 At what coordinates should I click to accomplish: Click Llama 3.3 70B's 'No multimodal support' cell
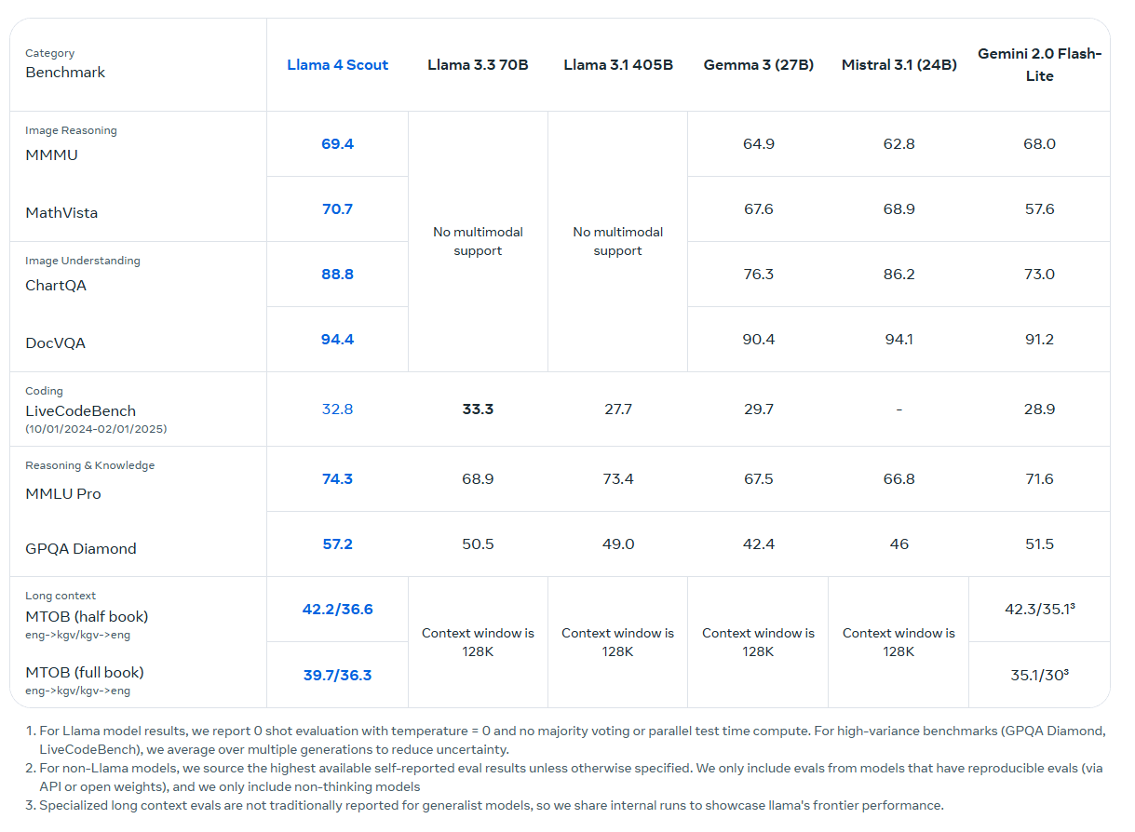point(478,242)
